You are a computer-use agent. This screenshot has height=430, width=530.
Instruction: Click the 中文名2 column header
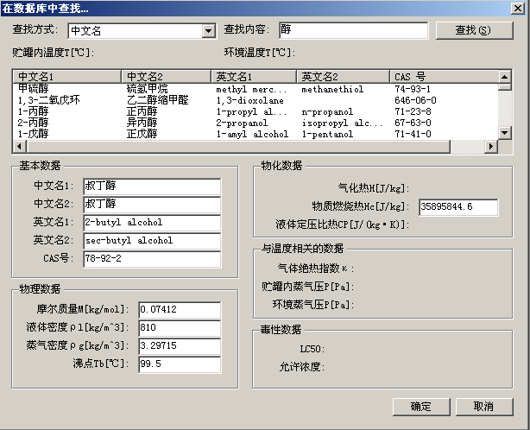(x=166, y=77)
